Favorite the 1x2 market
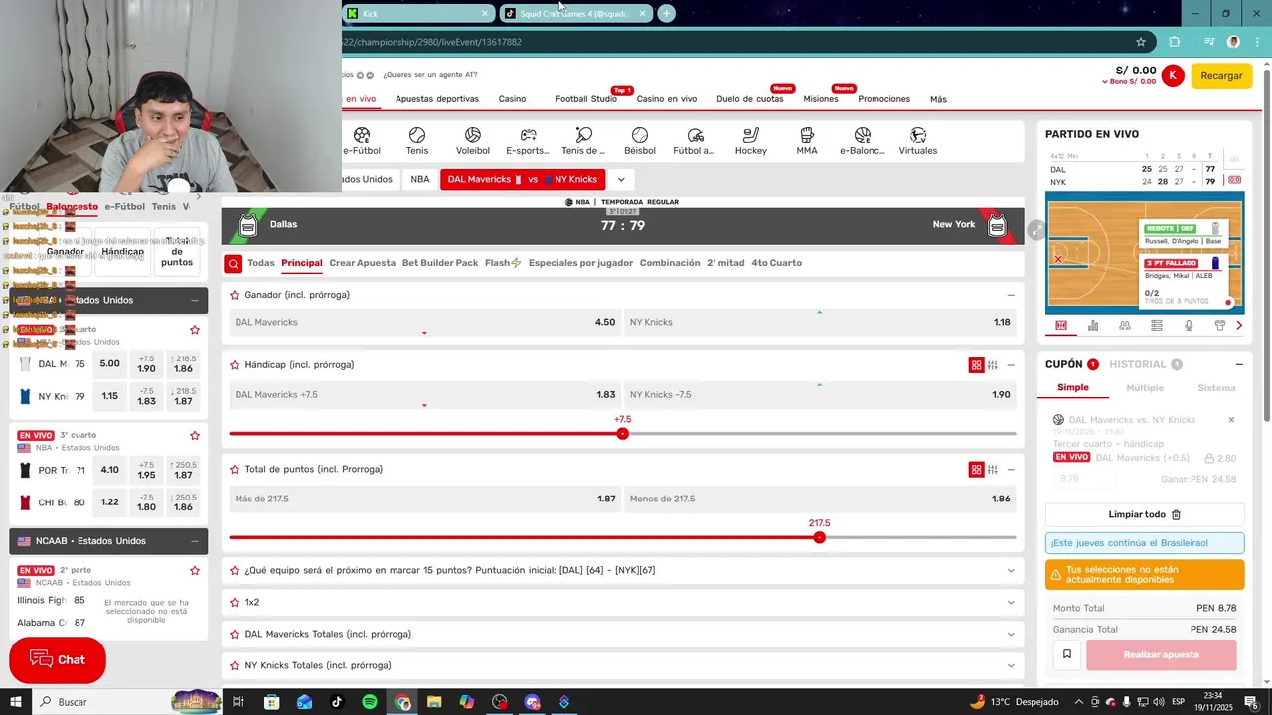The width and height of the screenshot is (1272, 715). point(235,602)
